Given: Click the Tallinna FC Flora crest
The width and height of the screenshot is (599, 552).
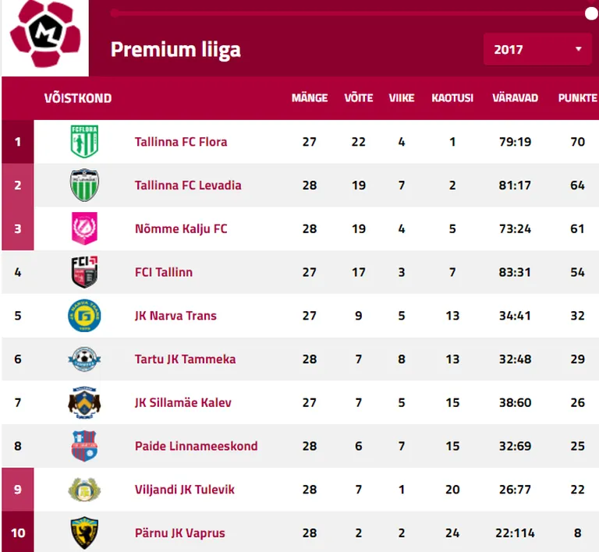Looking at the screenshot, I should 84,141.
